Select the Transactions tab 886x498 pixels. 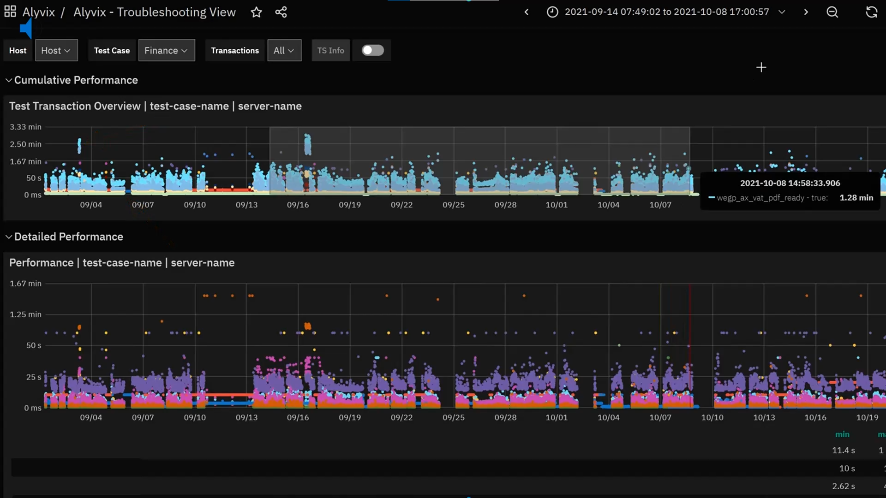coord(235,50)
